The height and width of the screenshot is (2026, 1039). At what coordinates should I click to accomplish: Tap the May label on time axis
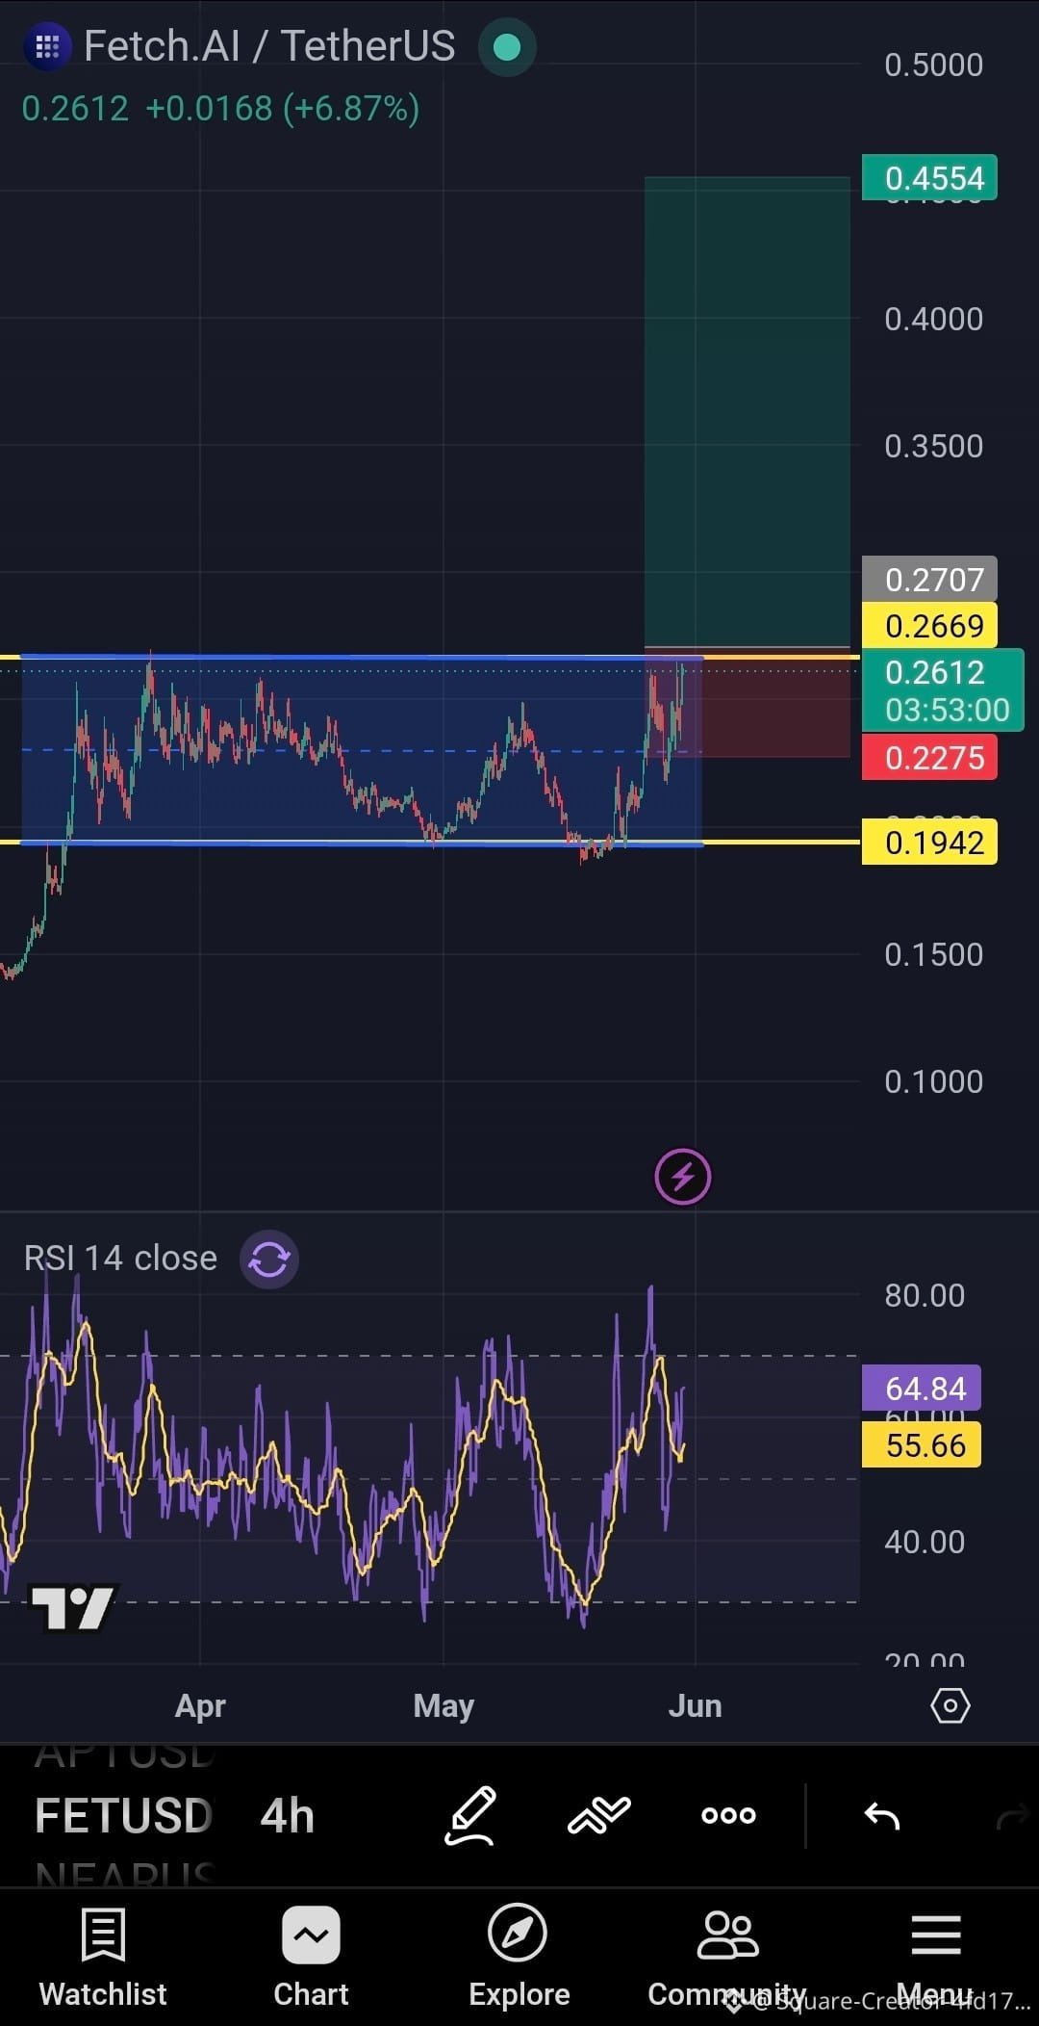(x=443, y=1706)
